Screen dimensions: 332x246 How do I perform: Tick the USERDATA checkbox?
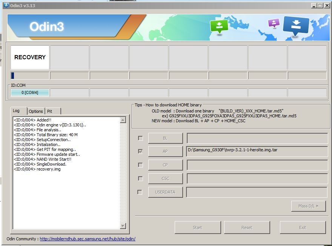pos(140,192)
